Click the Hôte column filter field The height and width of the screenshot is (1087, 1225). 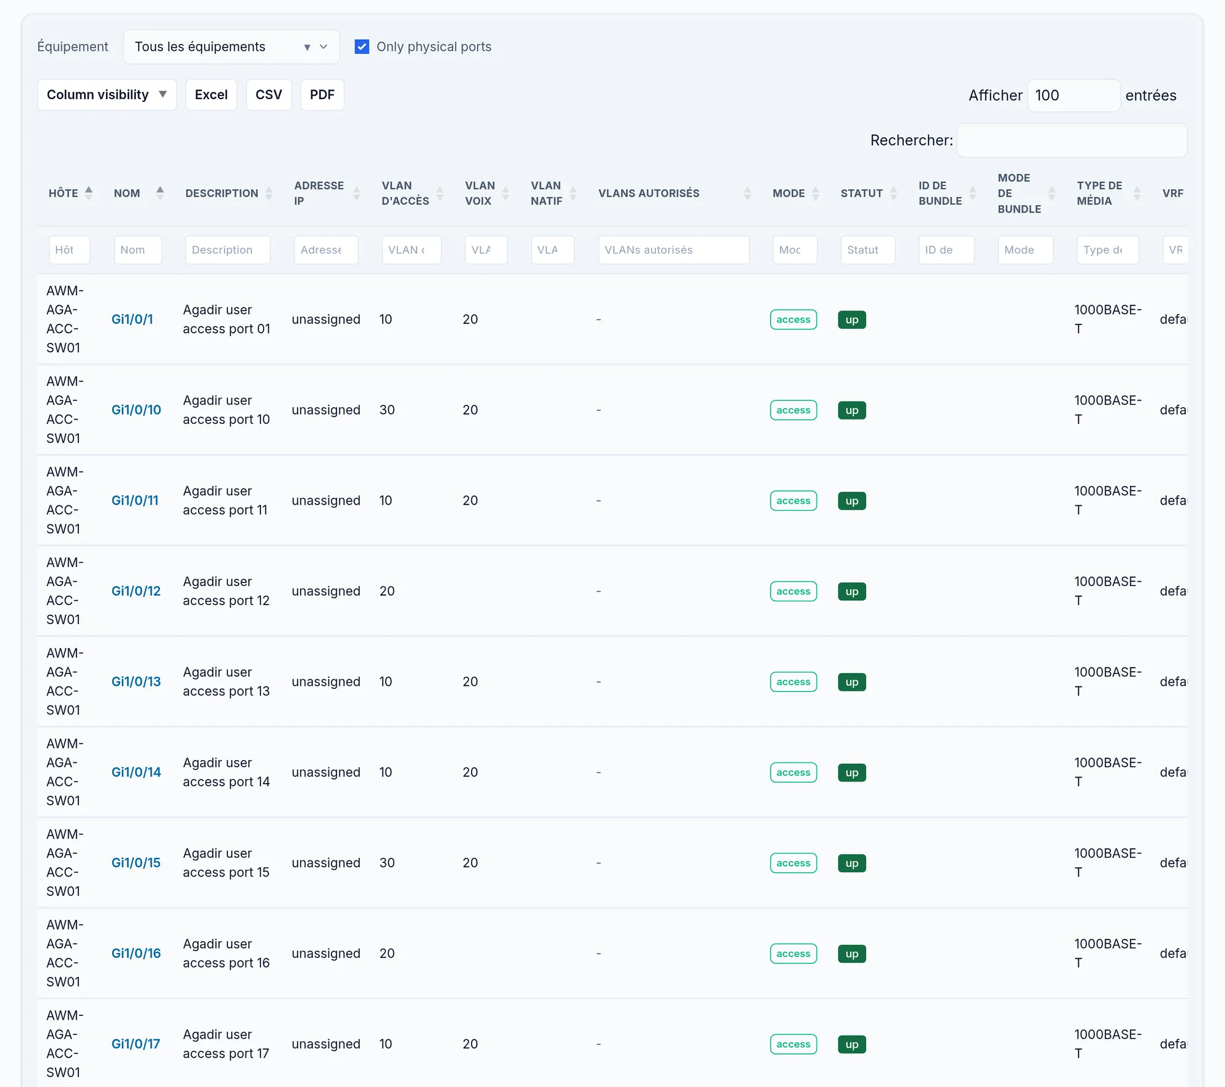coord(69,250)
